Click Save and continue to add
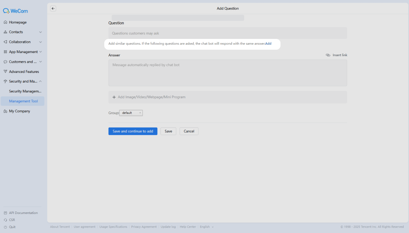Image resolution: width=409 pixels, height=233 pixels. (x=133, y=131)
